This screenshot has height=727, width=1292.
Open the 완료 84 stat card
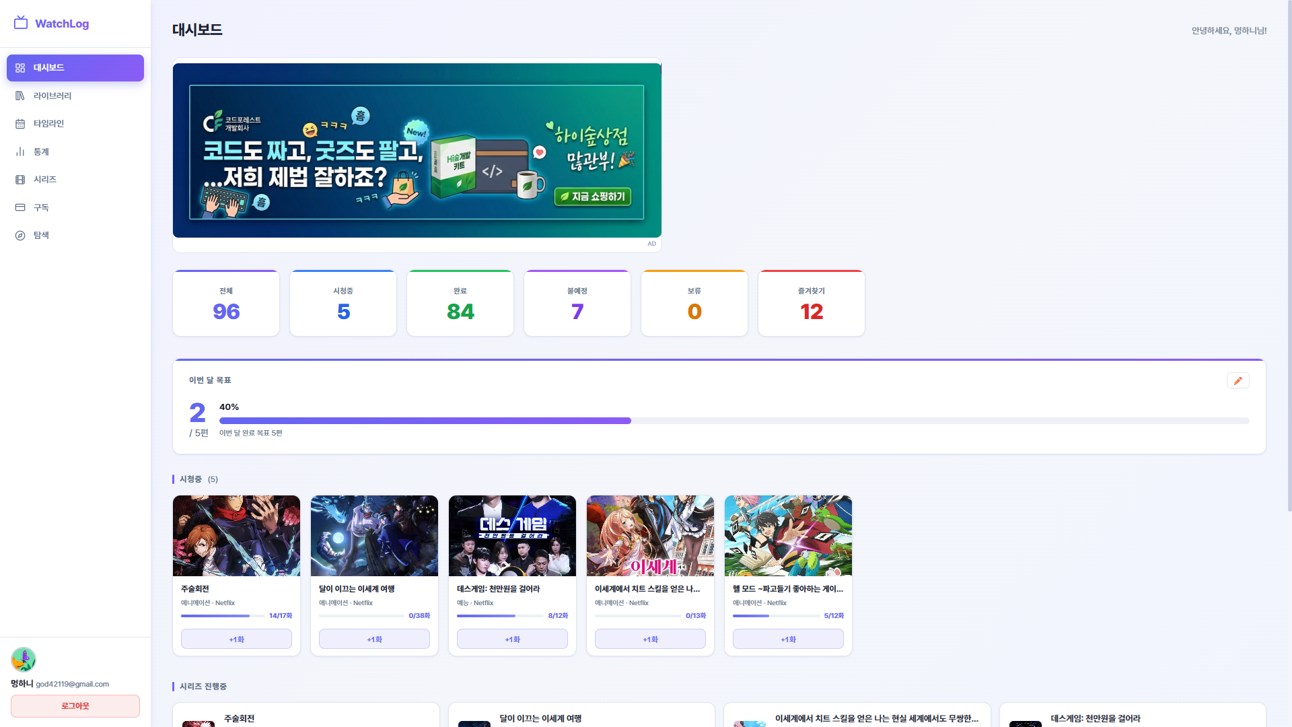(x=460, y=303)
